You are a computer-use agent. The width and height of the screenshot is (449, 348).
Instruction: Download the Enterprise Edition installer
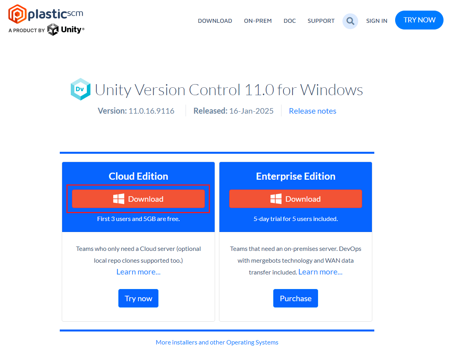tap(296, 199)
